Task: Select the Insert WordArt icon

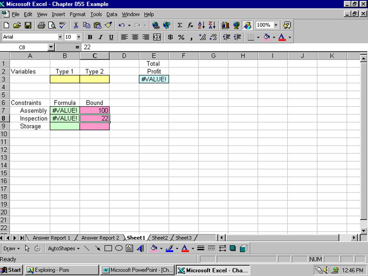Action: 140,248
